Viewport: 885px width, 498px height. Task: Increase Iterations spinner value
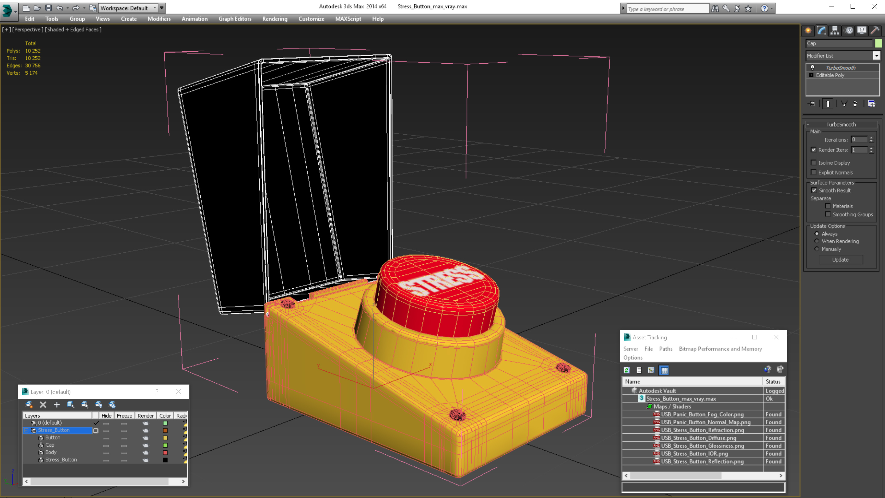[x=871, y=138]
